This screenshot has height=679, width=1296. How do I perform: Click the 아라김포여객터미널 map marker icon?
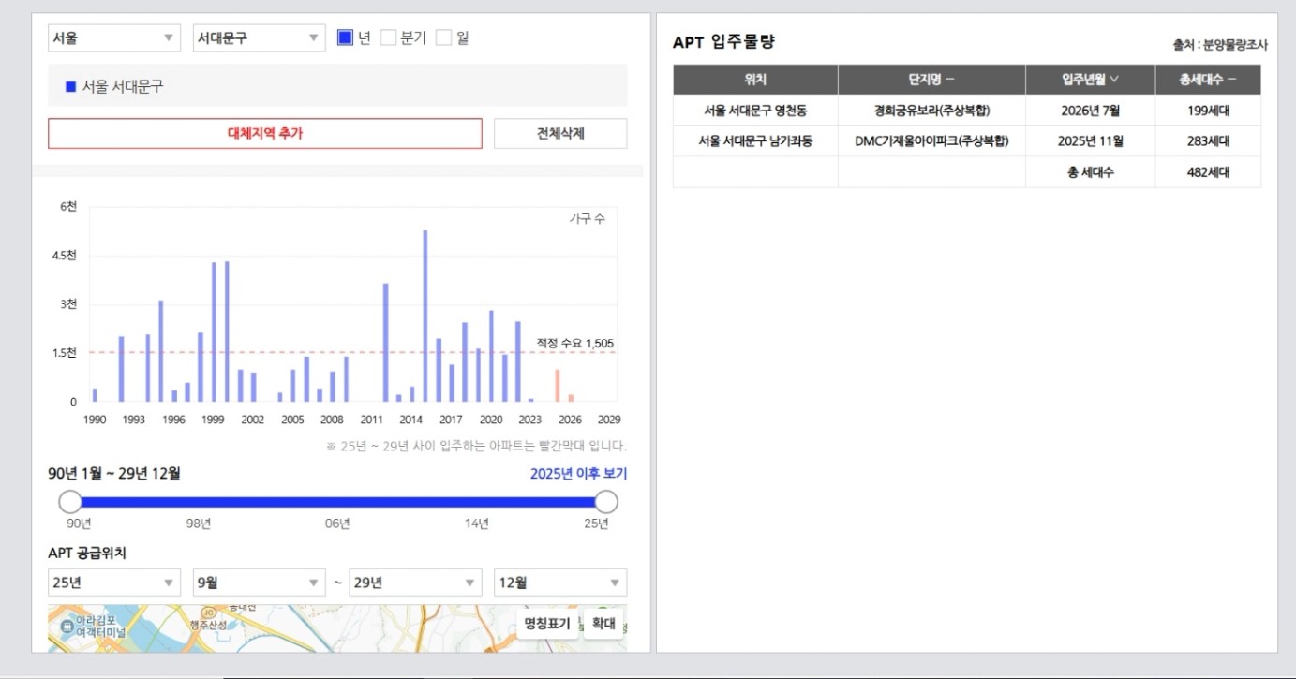coord(67,626)
